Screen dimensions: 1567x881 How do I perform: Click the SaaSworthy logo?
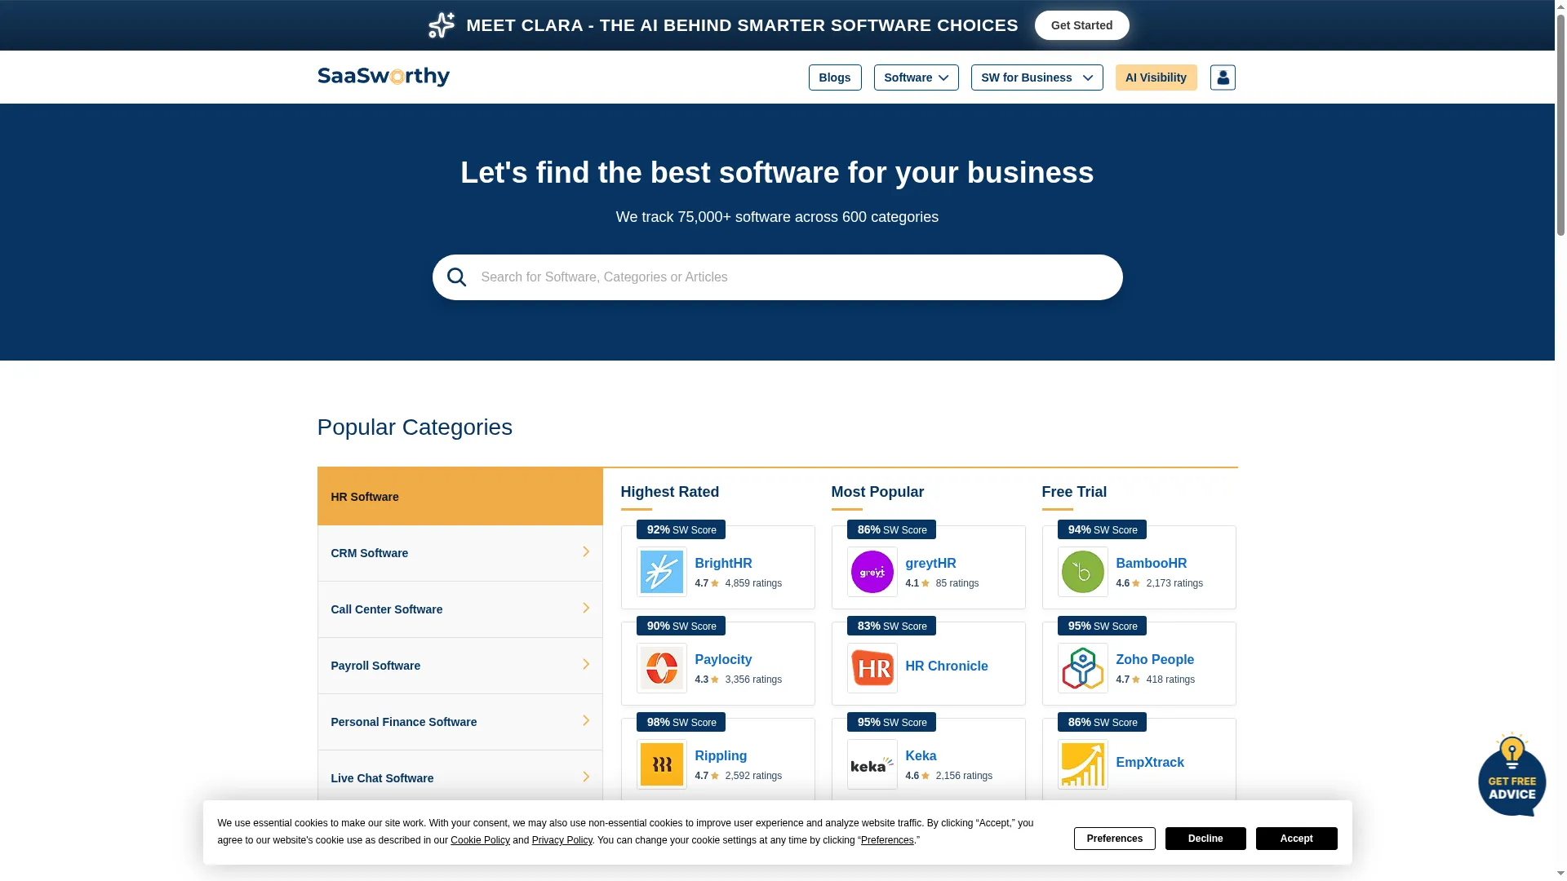(383, 77)
